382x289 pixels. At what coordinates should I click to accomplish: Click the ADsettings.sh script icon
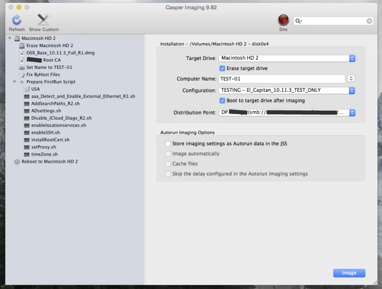coord(26,111)
